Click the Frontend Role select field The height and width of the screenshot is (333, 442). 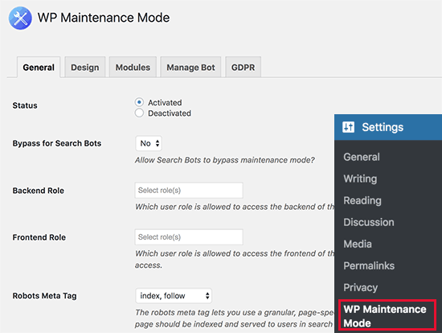coord(189,237)
